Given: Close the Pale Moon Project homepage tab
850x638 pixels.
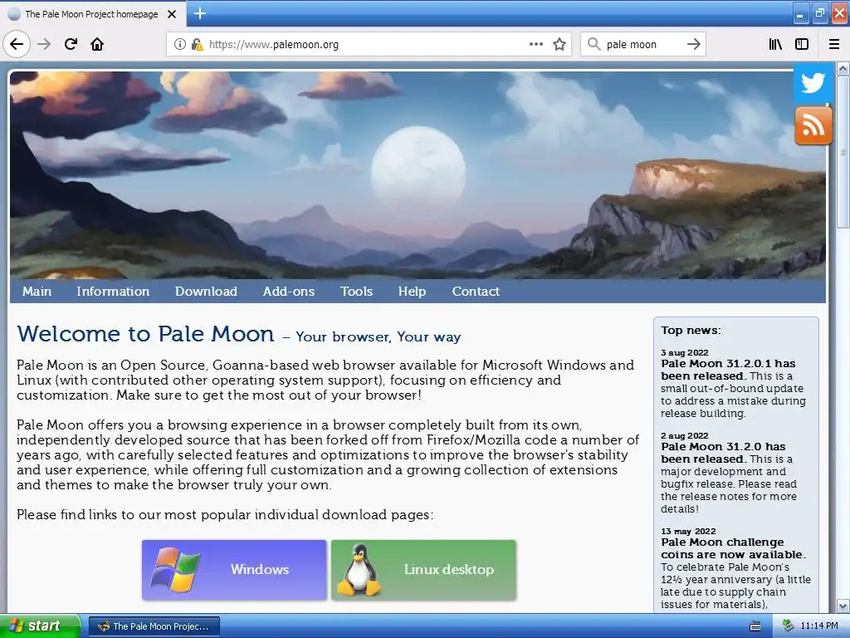Looking at the screenshot, I should 172,14.
